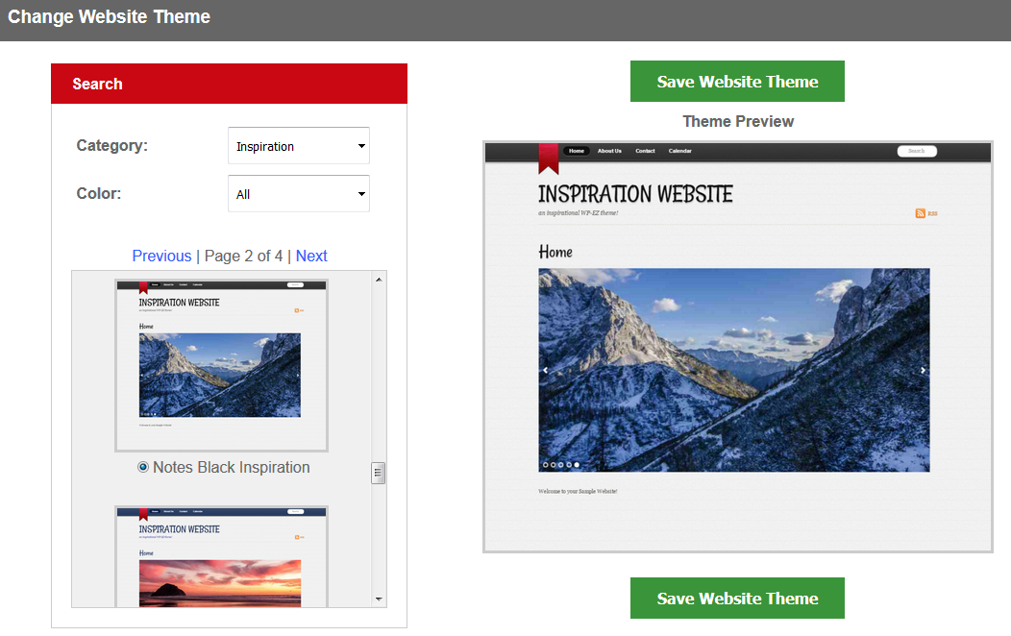Click the theme list scrollbar handle

379,473
